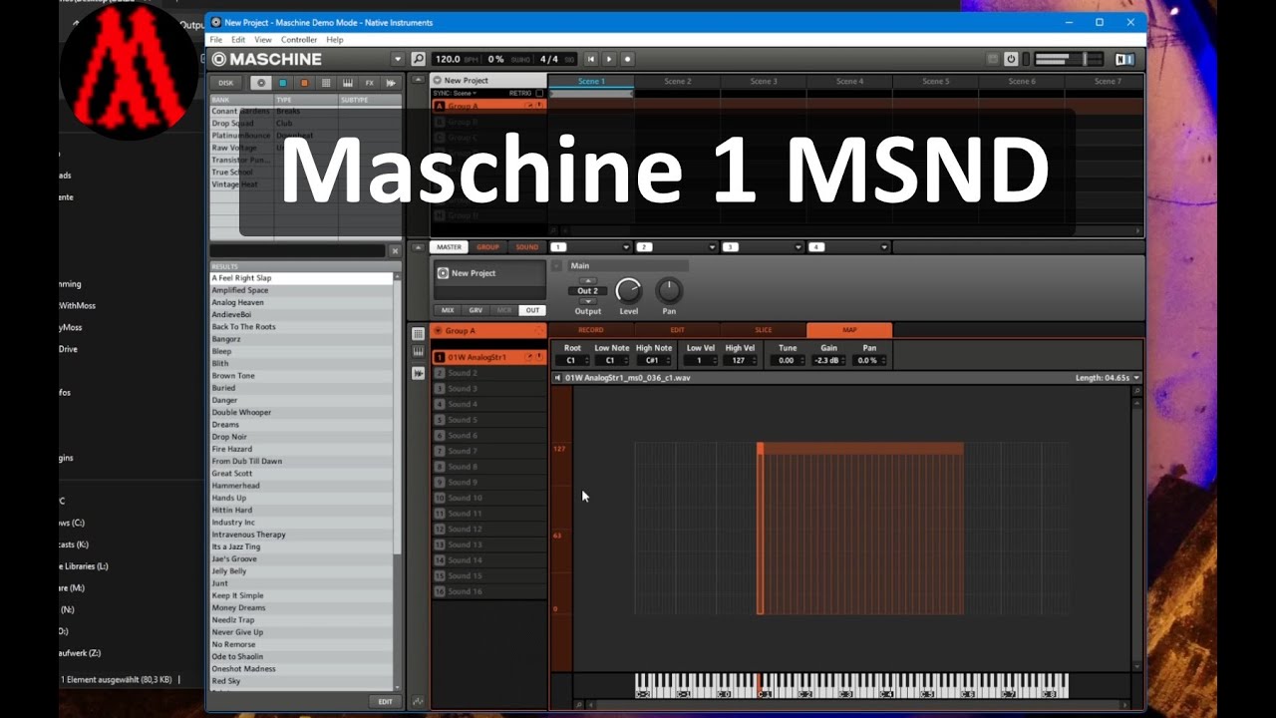The width and height of the screenshot is (1276, 718).
Task: Click the Output up arrow above Out 2
Action: click(x=587, y=281)
